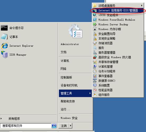146x132 pixels.
Task: Click the 注销 button
Action: click(x=64, y=126)
